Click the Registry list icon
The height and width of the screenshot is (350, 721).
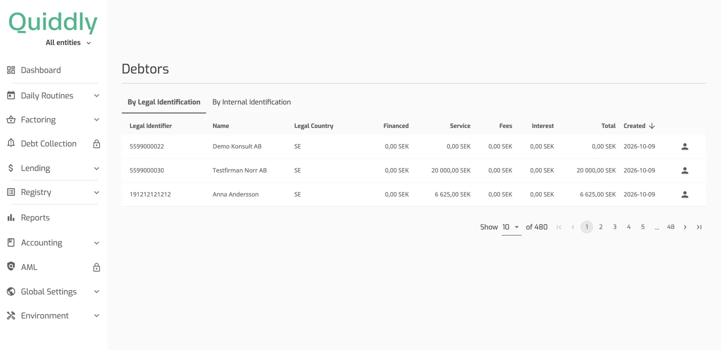(x=11, y=192)
